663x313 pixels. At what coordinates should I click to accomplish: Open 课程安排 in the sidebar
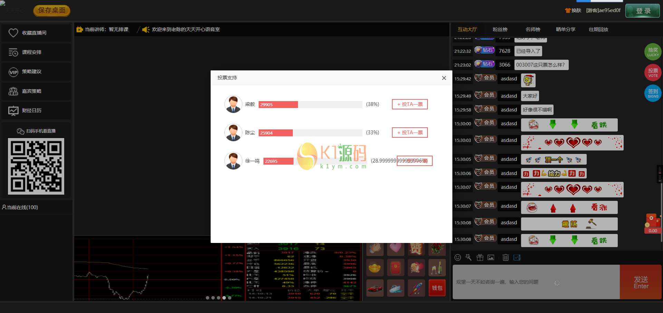click(x=36, y=52)
